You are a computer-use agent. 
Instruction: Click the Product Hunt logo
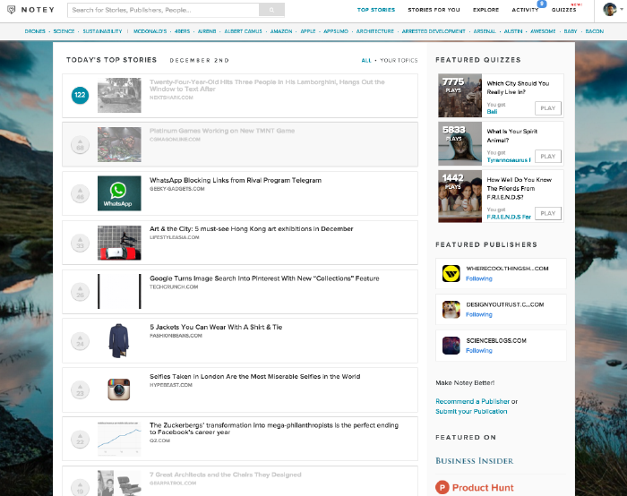click(x=475, y=488)
